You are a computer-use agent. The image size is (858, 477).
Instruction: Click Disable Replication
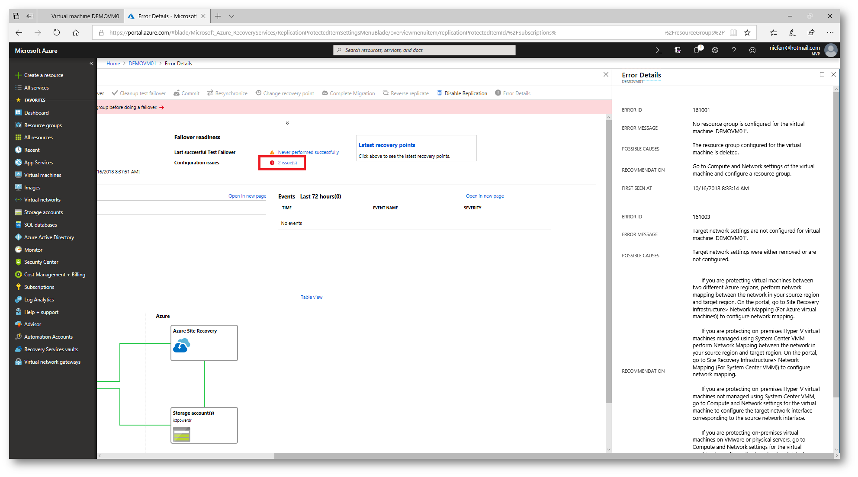[462, 93]
